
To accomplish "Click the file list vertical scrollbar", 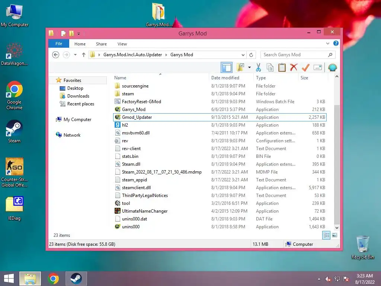I will 337,165.
